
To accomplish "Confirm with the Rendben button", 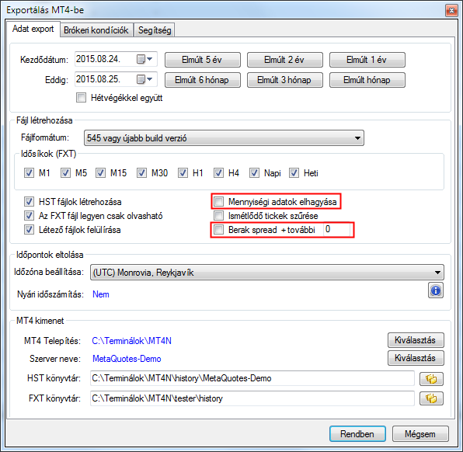I will click(x=357, y=433).
